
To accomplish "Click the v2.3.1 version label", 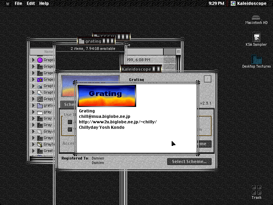I will tap(205, 103).
